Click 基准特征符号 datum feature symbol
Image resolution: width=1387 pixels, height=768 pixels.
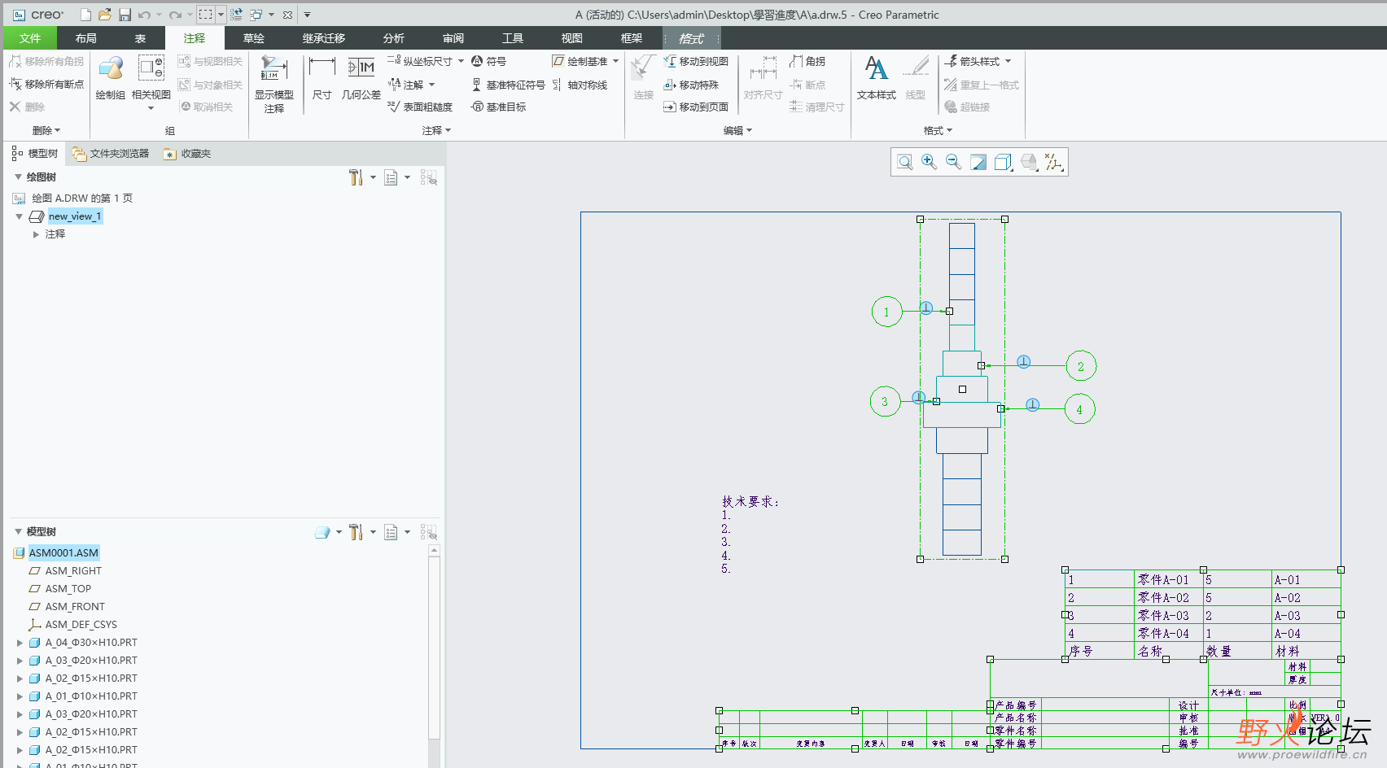pyautogui.click(x=508, y=85)
